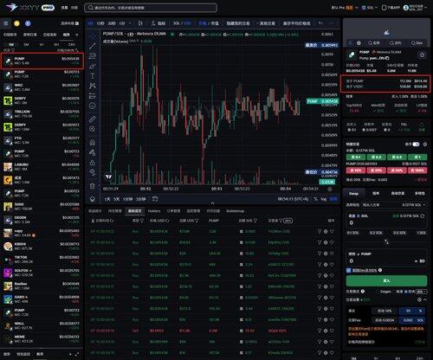
Task: Open the Pro mode dropdown in header
Action: click(345, 8)
